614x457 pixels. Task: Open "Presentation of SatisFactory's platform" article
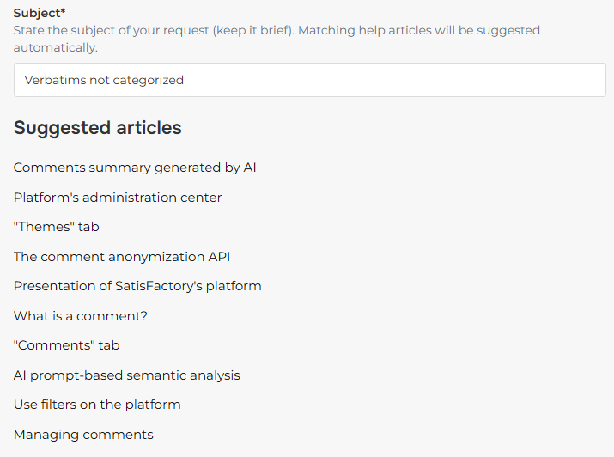137,286
